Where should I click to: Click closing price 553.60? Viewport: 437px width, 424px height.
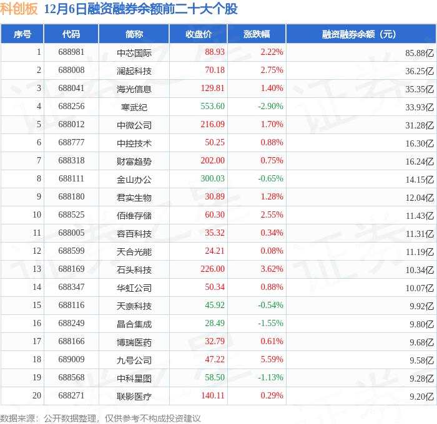(x=212, y=107)
